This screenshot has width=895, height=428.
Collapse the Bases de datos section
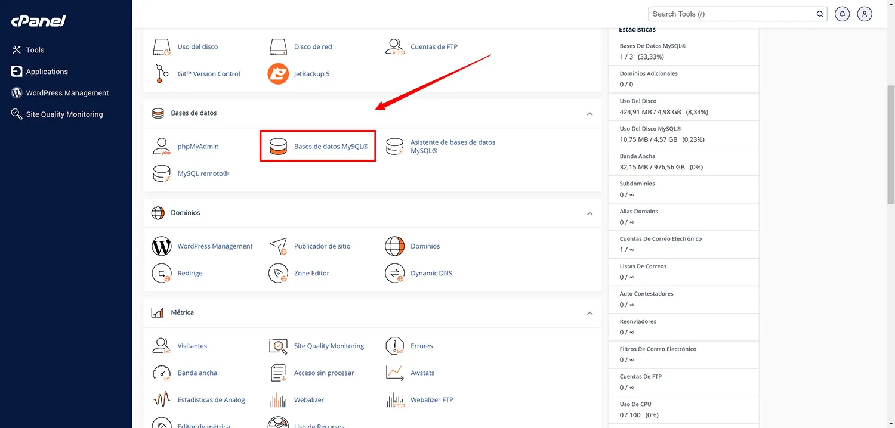pyautogui.click(x=590, y=114)
